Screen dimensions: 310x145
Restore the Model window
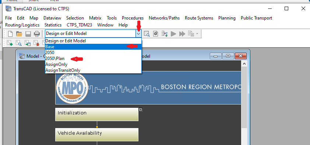(228, 56)
